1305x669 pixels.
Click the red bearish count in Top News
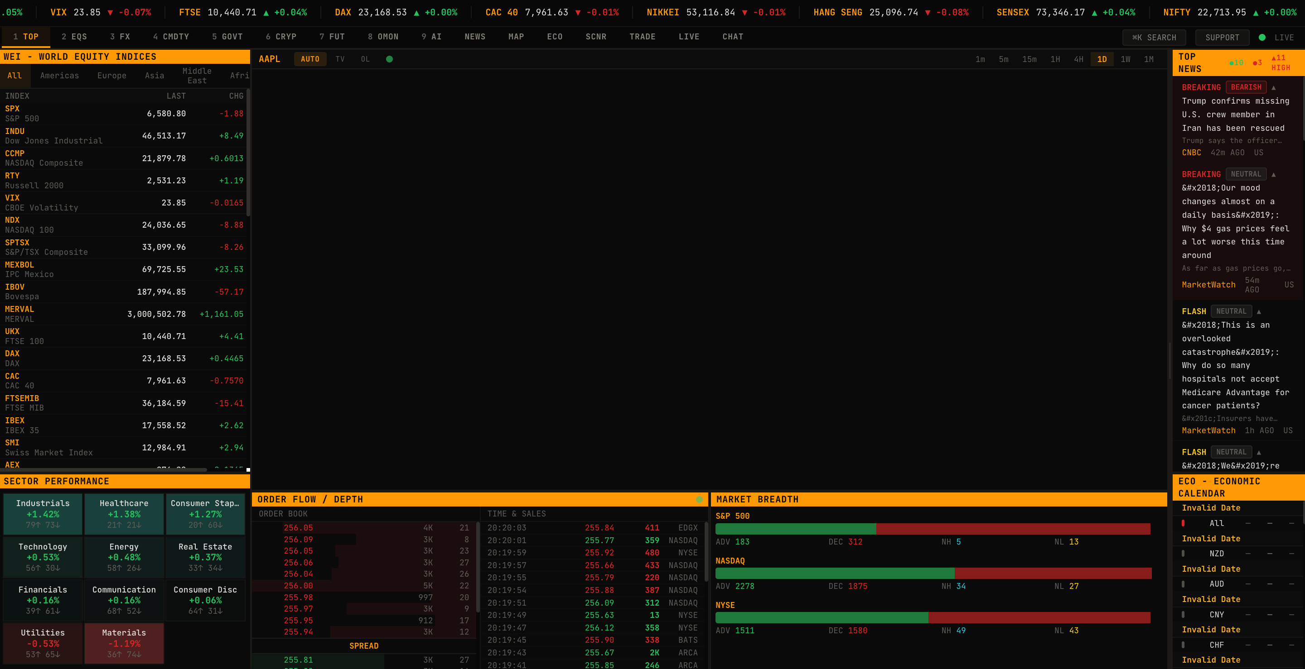1257,63
